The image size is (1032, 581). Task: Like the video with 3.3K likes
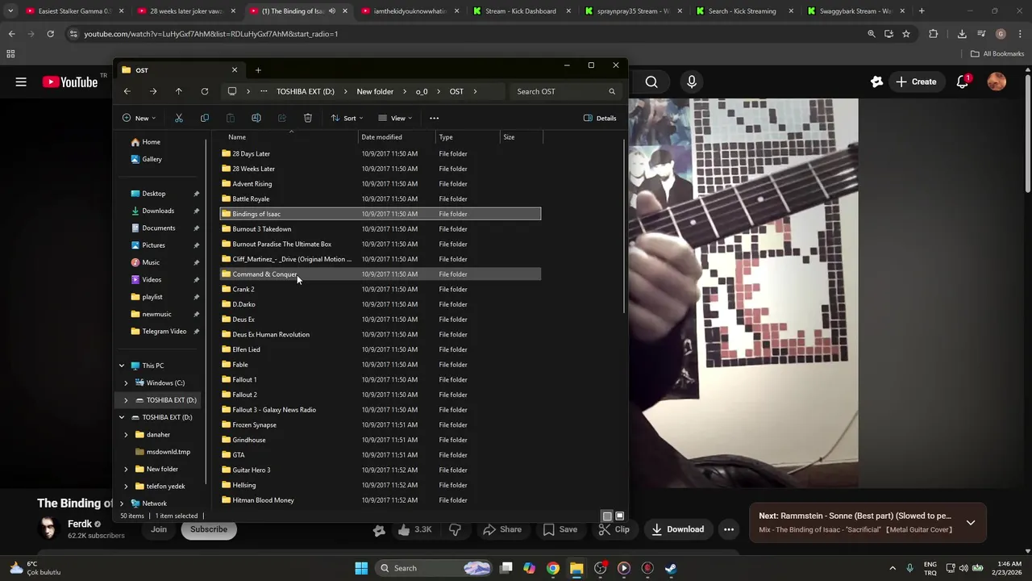(414, 529)
